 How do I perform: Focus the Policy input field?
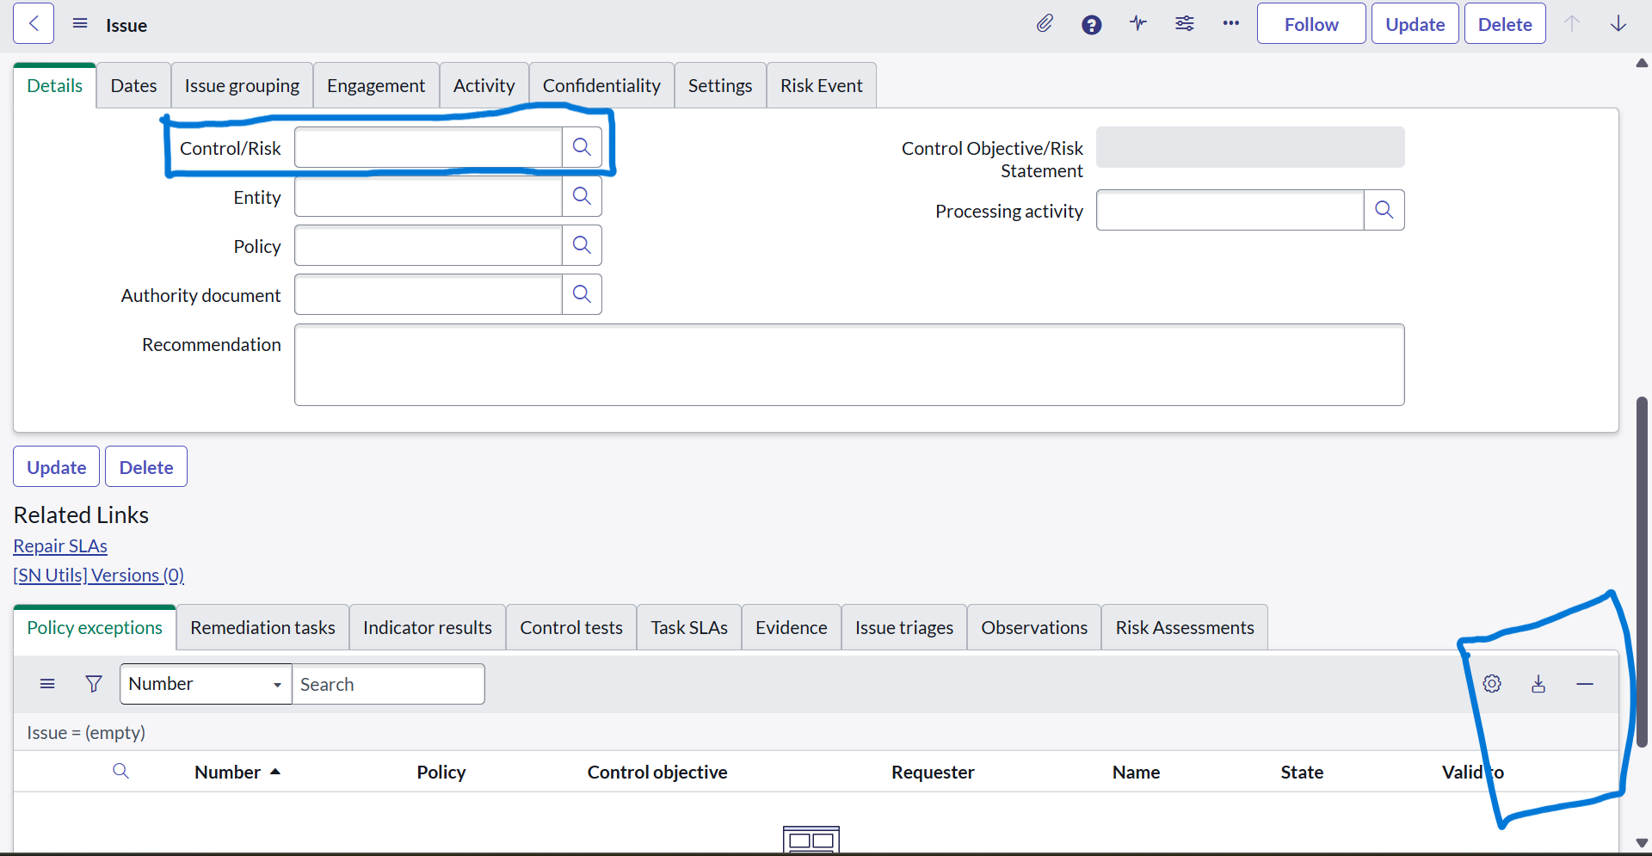click(x=428, y=245)
